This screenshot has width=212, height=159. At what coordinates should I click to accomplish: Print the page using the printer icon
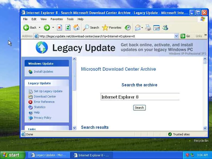[x=148, y=28]
